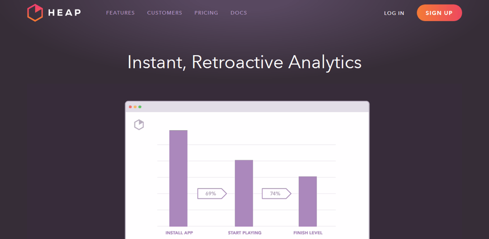Click the grey Heap hexagon in mock window
Image resolution: width=489 pixels, height=239 pixels.
(x=139, y=125)
